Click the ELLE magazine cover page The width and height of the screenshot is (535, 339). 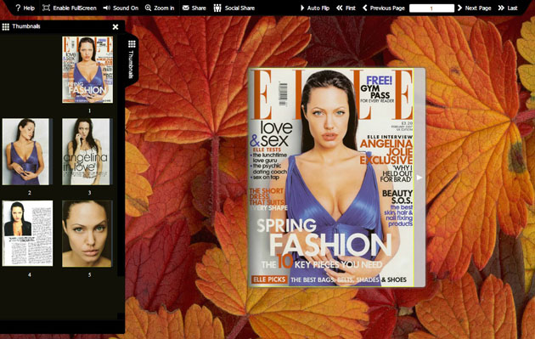tap(332, 178)
